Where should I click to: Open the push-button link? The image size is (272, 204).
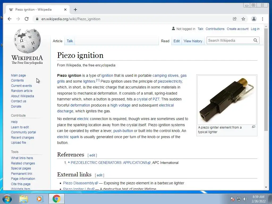coord(123,131)
